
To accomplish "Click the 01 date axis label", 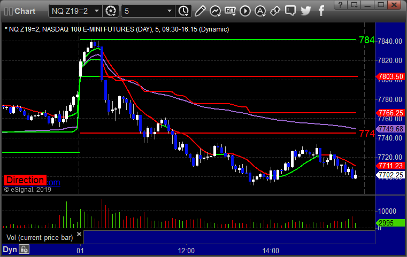I will pos(80,251).
